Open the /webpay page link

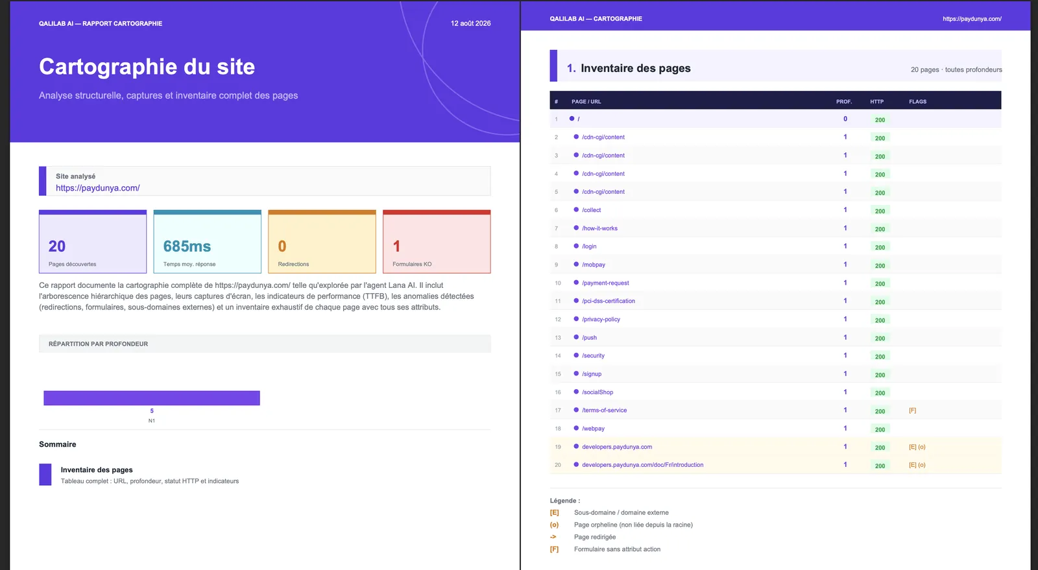point(593,429)
